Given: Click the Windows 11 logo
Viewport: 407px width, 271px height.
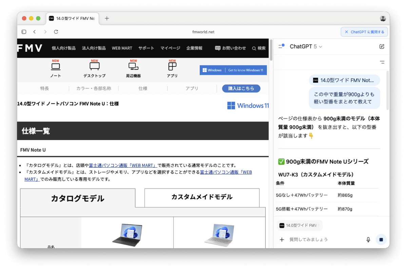Looking at the screenshot, I should pyautogui.click(x=248, y=105).
